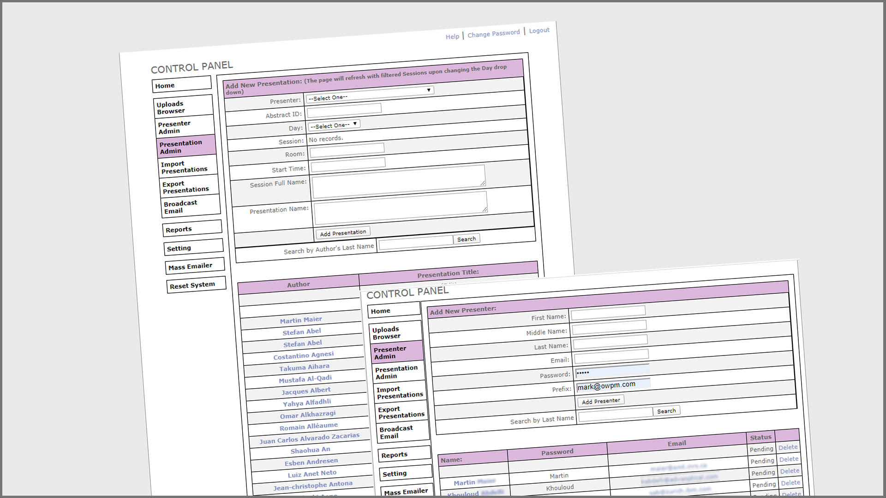This screenshot has height=498, width=886.
Task: Open the Martin Maier author link
Action: tap(301, 320)
